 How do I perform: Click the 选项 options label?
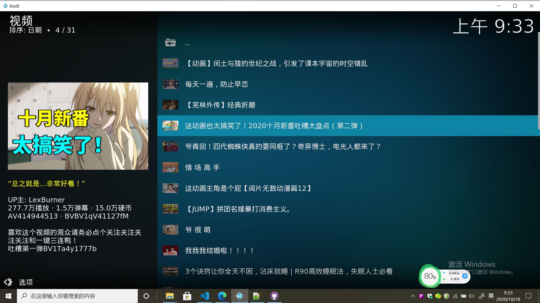26,282
